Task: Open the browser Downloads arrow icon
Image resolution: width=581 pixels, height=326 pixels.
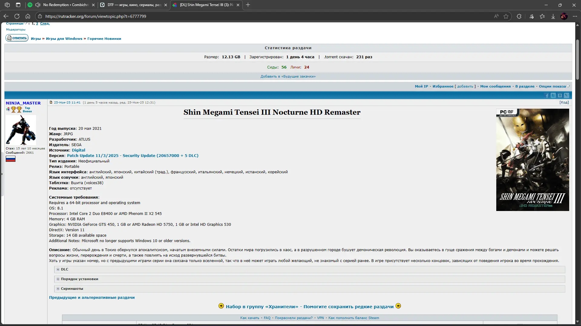Action: pyautogui.click(x=553, y=16)
